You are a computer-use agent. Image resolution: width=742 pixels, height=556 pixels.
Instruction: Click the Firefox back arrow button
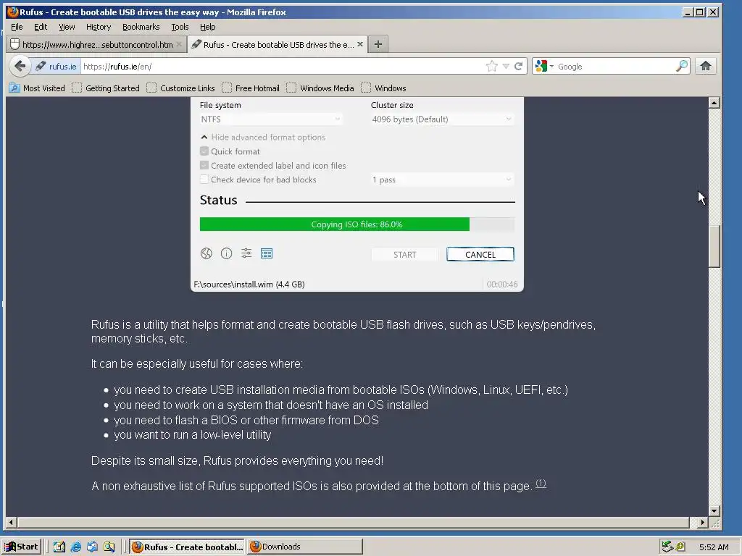pyautogui.click(x=20, y=66)
